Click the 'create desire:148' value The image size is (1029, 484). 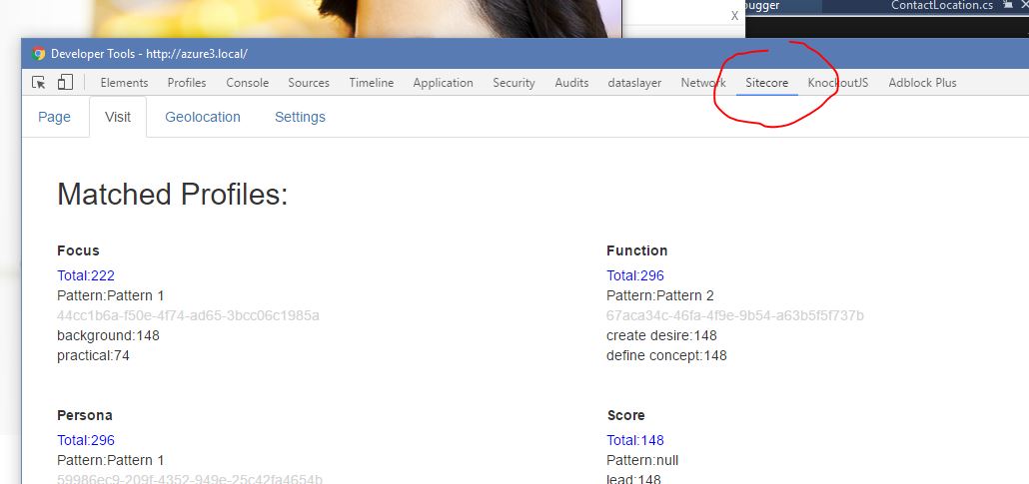pyautogui.click(x=661, y=335)
